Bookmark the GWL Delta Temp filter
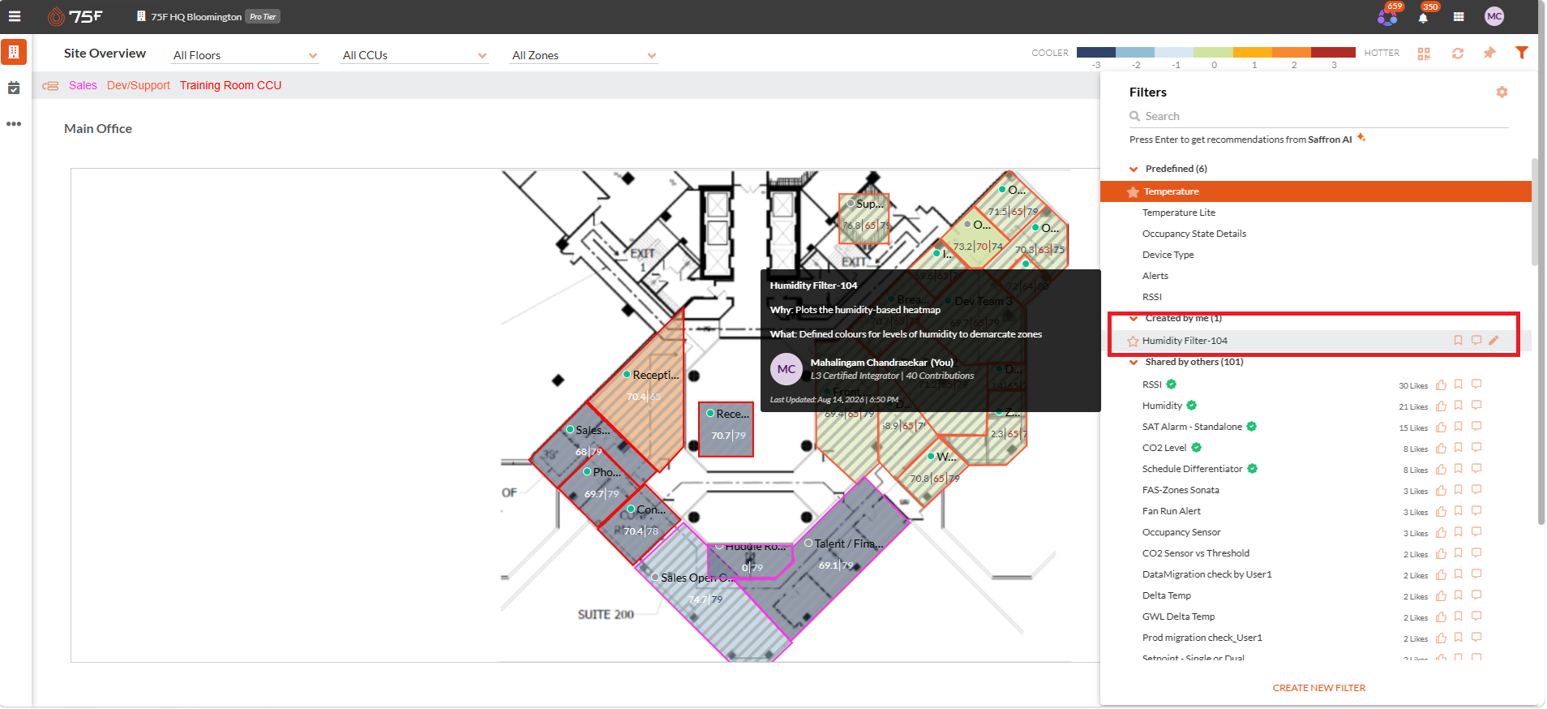The image size is (1547, 709). [x=1458, y=617]
